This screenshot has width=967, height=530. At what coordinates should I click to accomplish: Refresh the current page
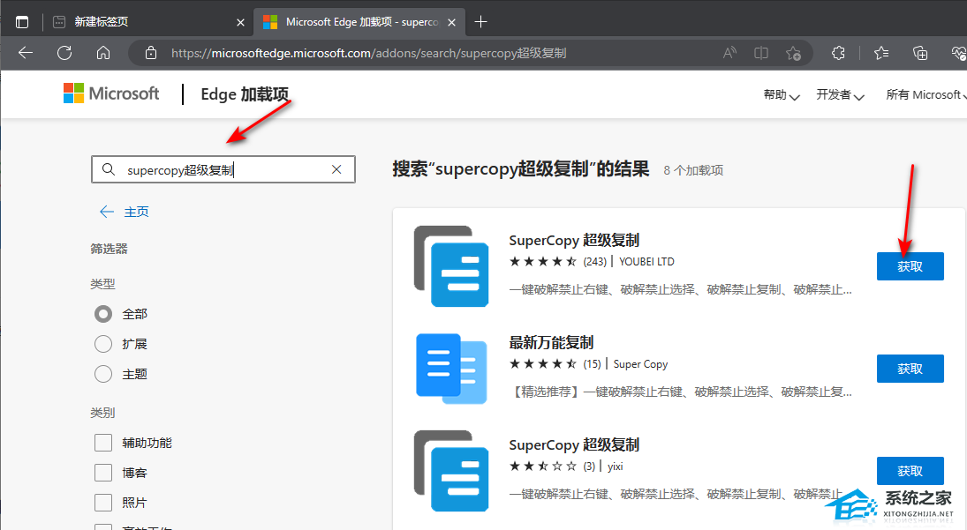click(64, 53)
